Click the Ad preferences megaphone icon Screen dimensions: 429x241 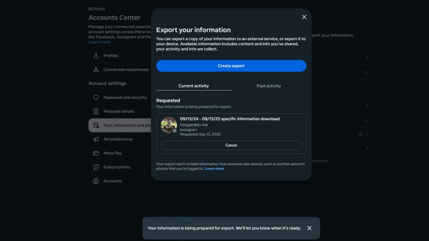[96, 139]
